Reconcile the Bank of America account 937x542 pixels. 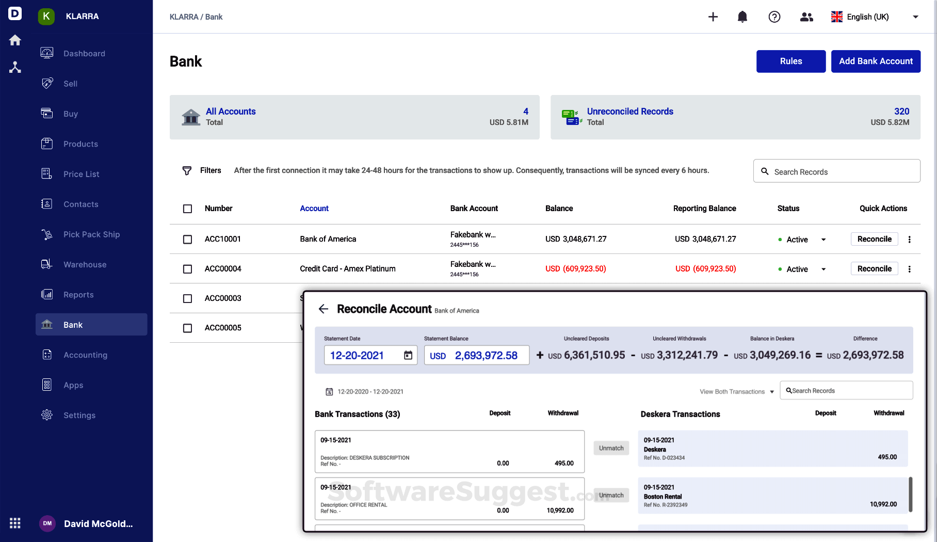(x=875, y=239)
